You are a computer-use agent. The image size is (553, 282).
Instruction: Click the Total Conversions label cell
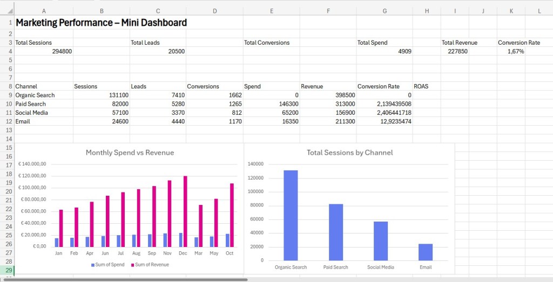(272, 43)
